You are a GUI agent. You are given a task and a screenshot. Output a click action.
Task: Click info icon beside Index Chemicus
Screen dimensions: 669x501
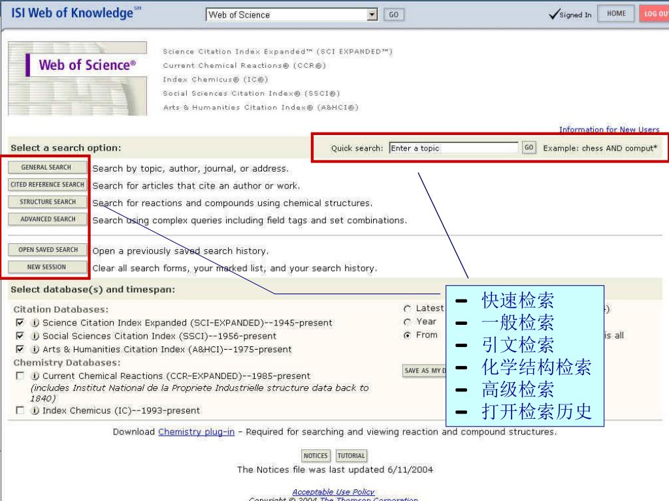pyautogui.click(x=35, y=411)
